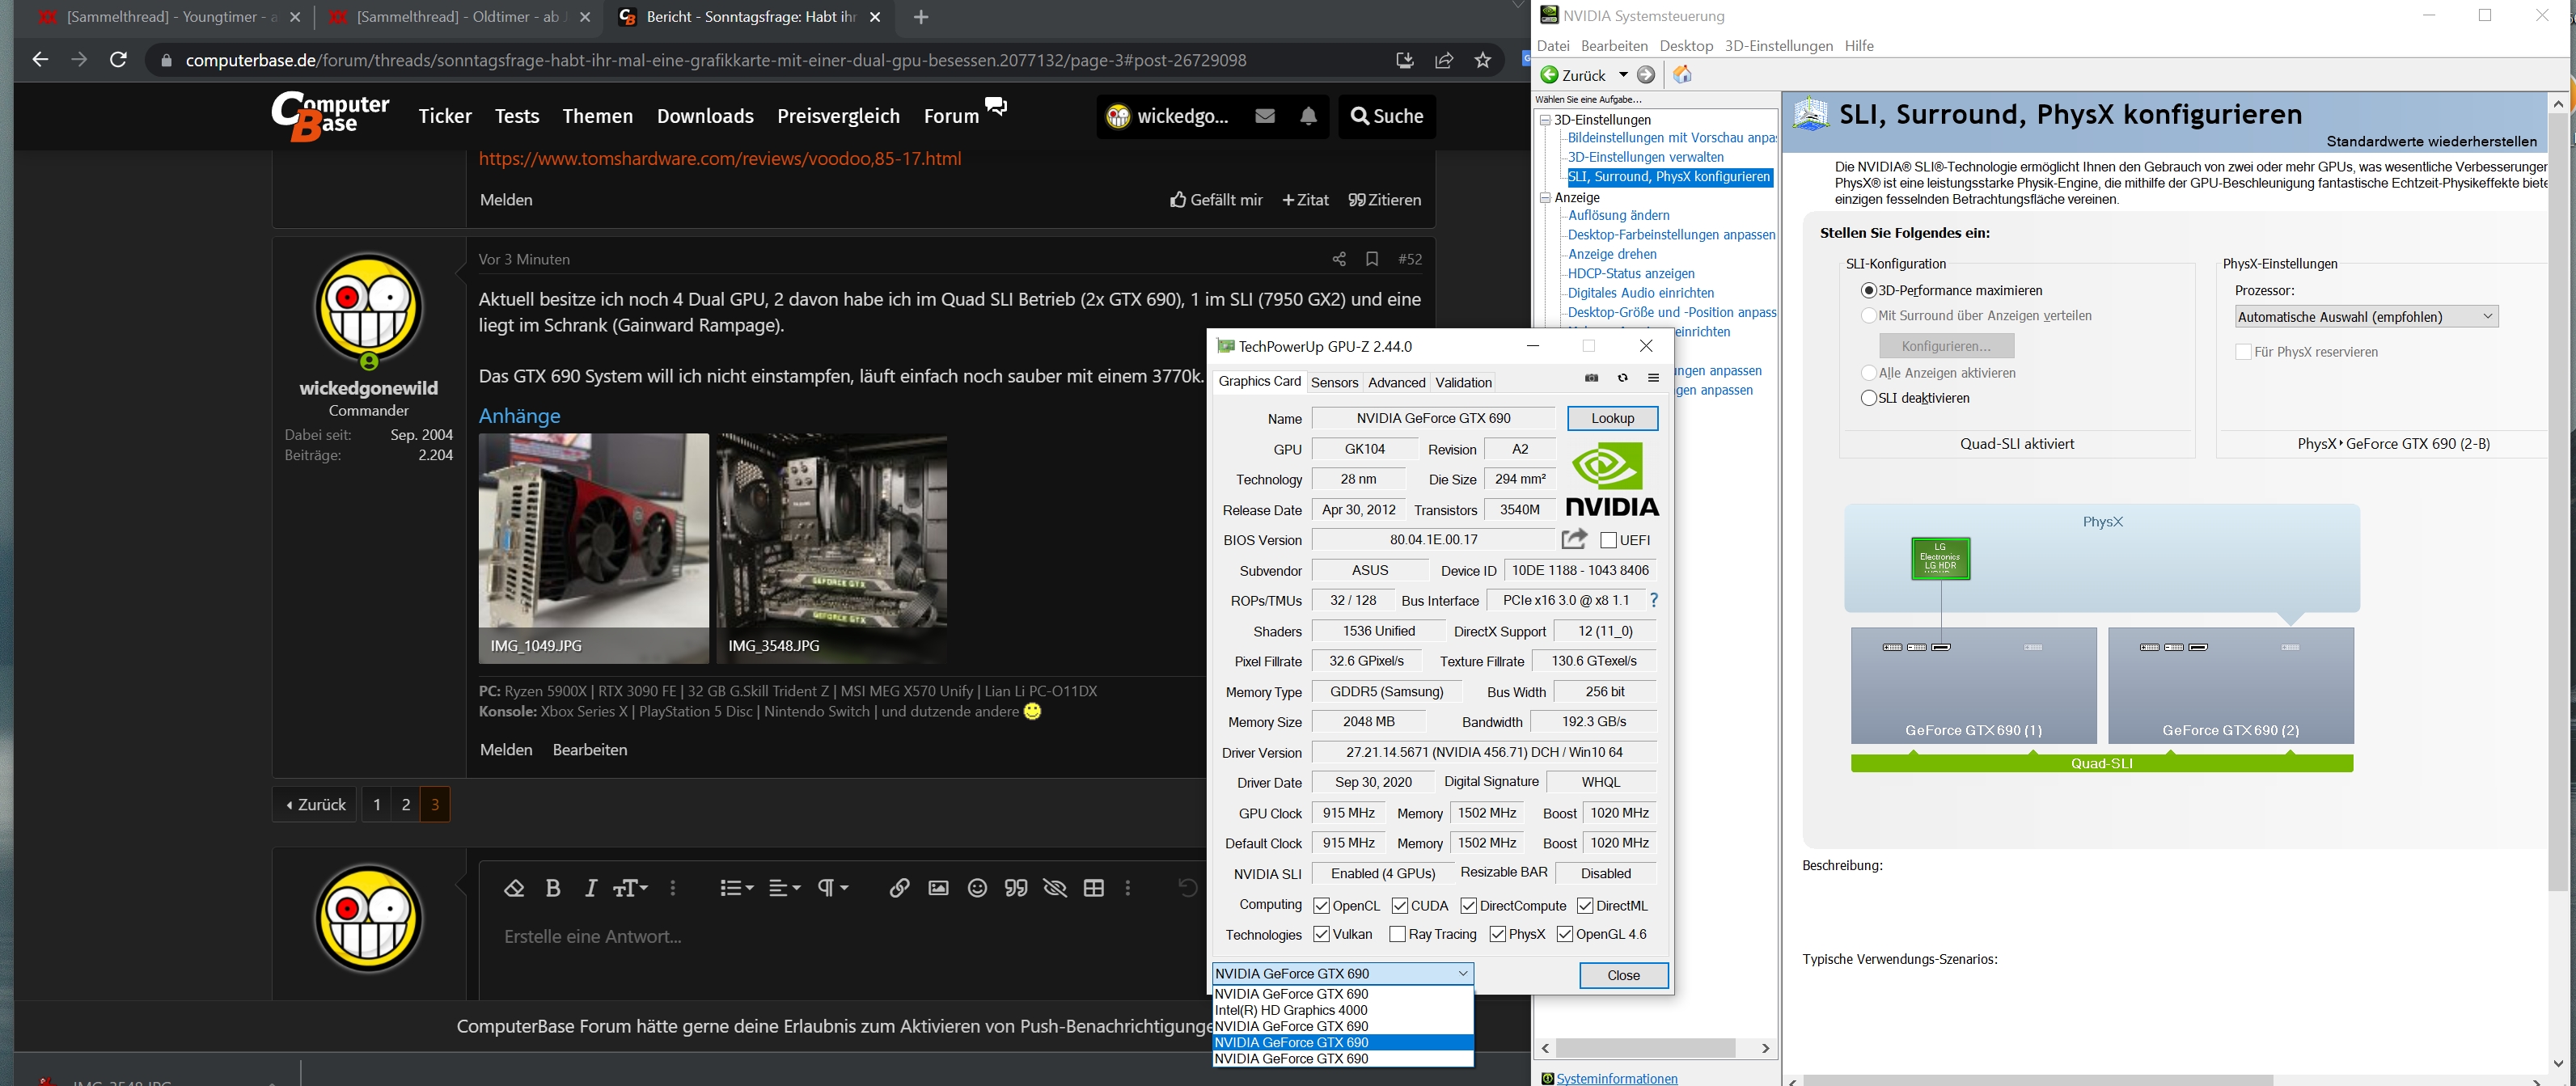This screenshot has width=2576, height=1086.
Task: Collapse the 3D-Einstellungen tree node
Action: click(1545, 120)
